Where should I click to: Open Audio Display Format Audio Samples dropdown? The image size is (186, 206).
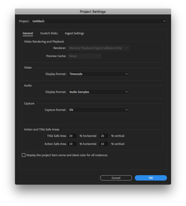(98, 92)
